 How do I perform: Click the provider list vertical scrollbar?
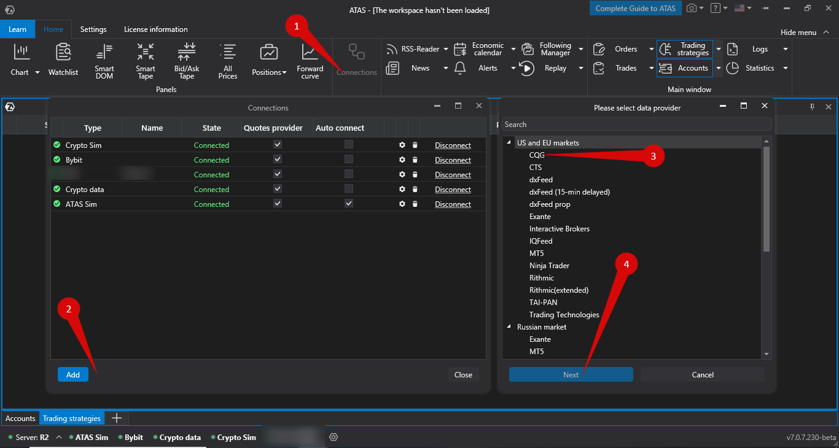click(766, 199)
